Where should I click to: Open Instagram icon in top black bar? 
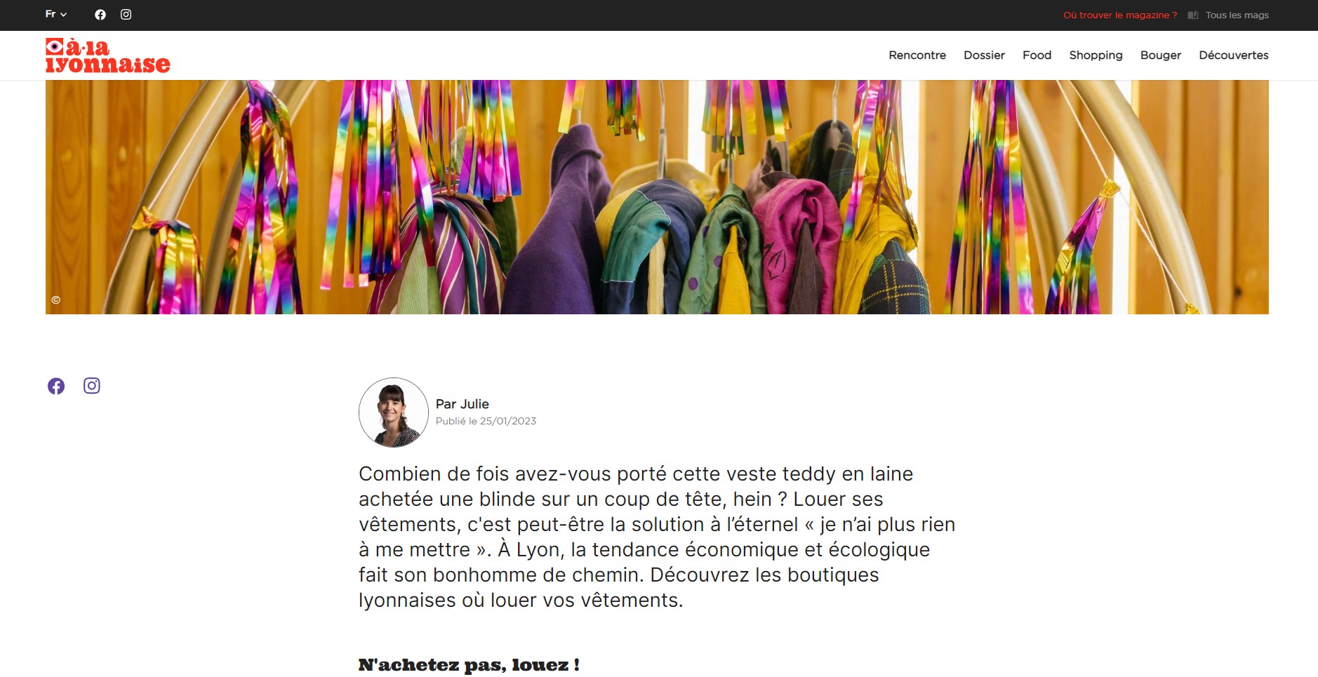tap(126, 15)
